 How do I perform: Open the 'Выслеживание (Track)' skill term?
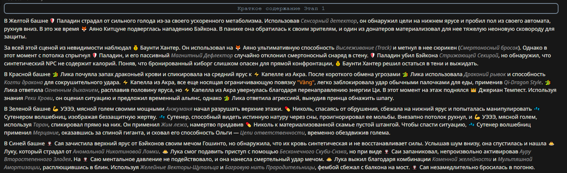[364, 48]
